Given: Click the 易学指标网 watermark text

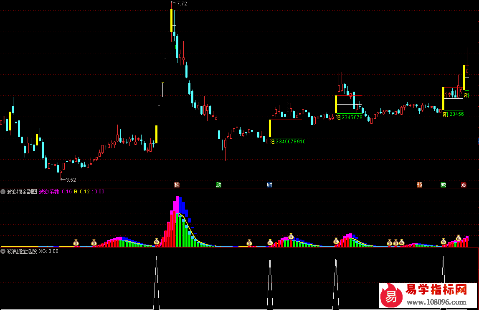Looking at the screenshot, I should pyautogui.click(x=436, y=289).
